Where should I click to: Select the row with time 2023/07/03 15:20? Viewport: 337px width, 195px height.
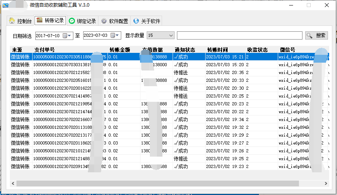224,65
